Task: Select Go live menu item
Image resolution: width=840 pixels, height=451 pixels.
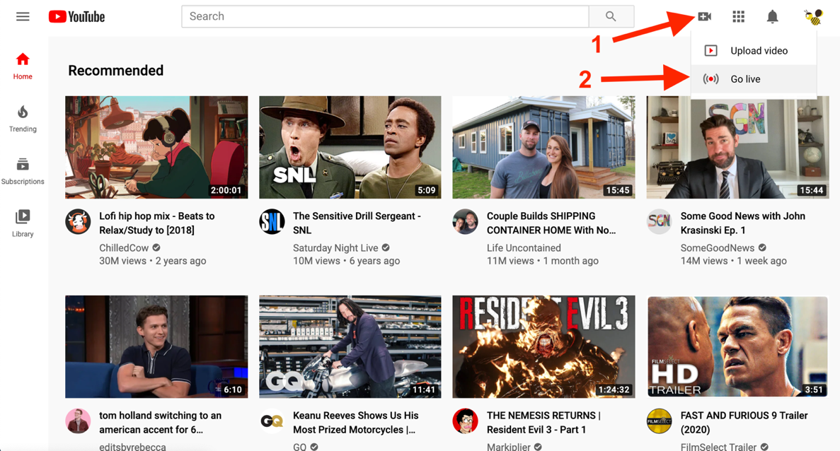Action: tap(754, 79)
